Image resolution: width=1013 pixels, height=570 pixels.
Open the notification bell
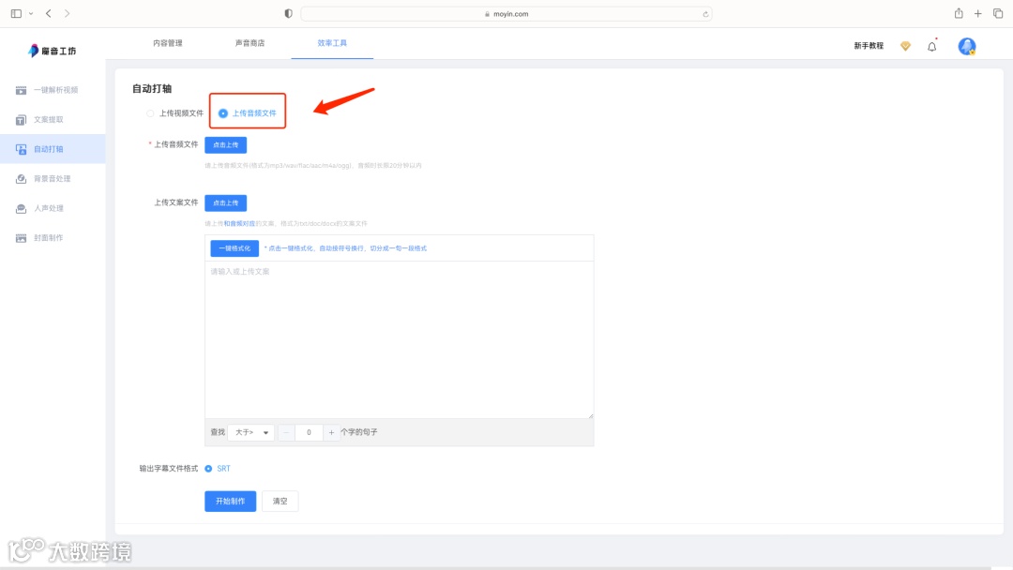[x=931, y=47]
